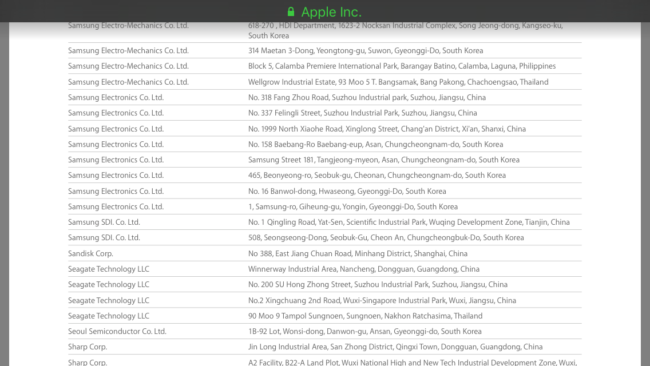Select No. 1 Qingling Road Tianjin address
650x366 pixels.
pos(409,222)
